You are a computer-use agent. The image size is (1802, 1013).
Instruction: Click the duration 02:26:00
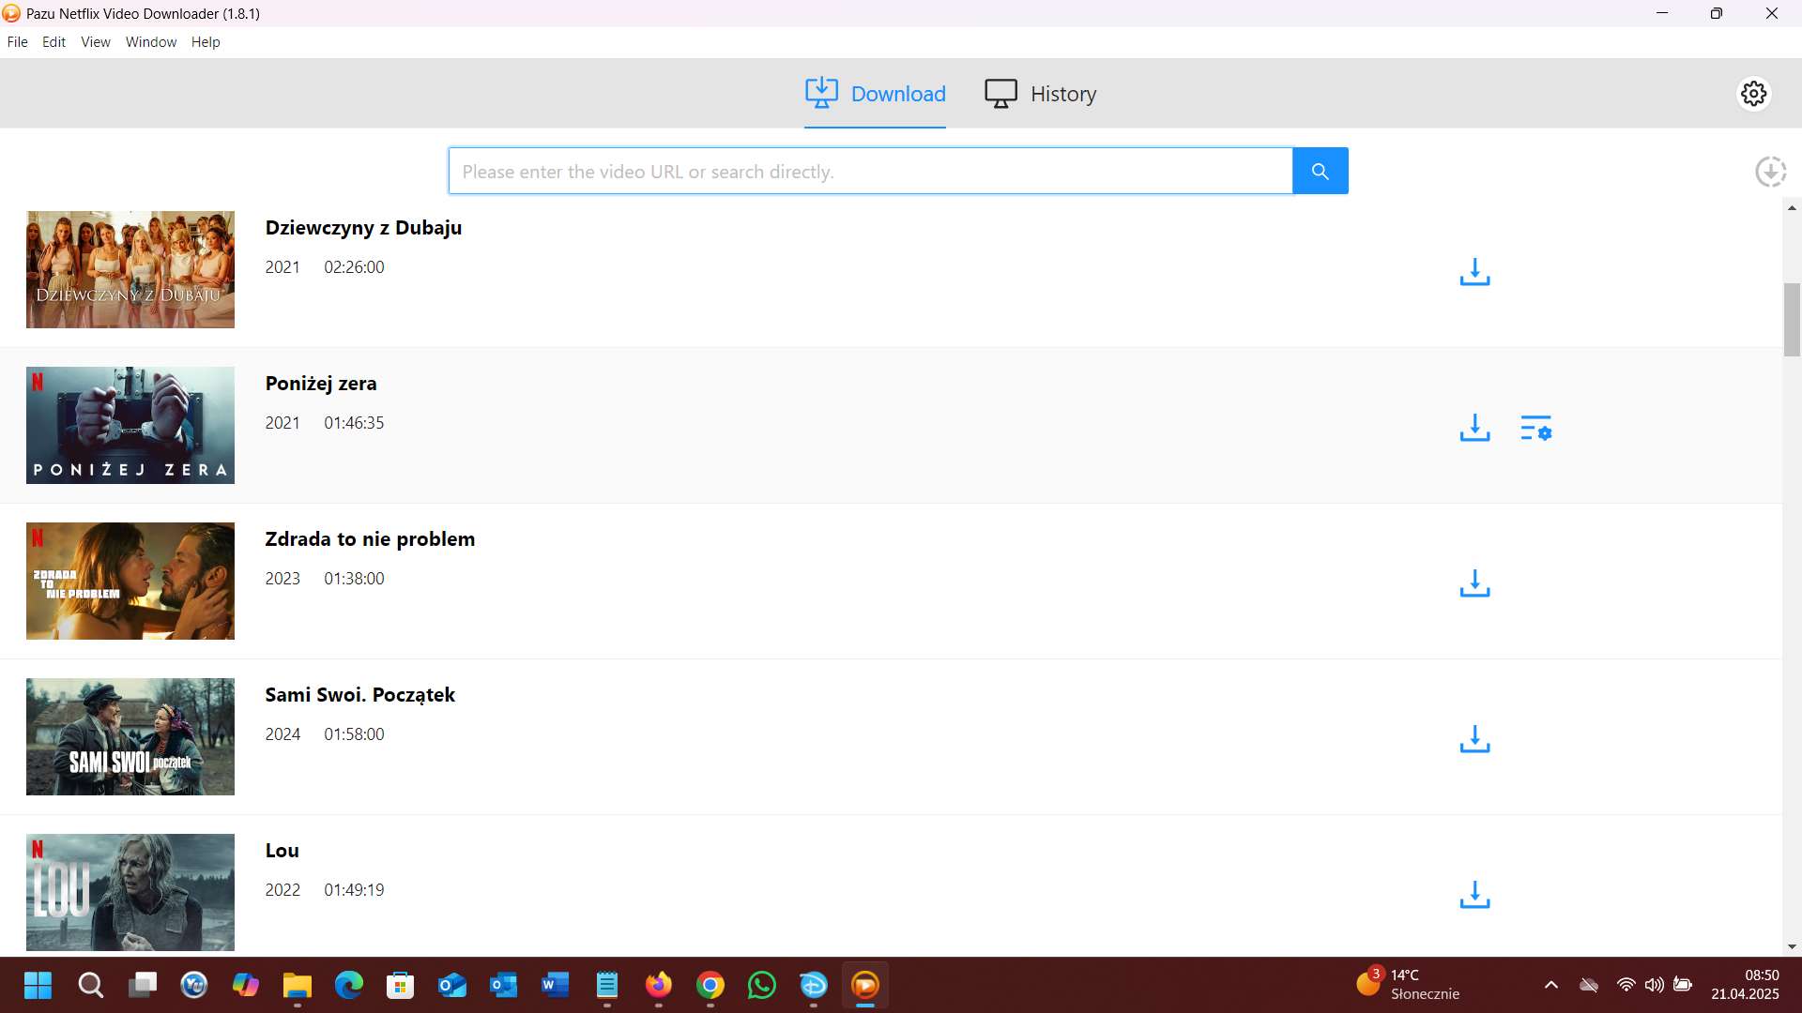pyautogui.click(x=354, y=267)
